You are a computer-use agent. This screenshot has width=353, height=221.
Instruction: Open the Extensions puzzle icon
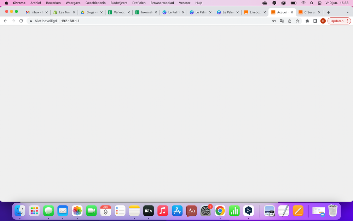[307, 21]
